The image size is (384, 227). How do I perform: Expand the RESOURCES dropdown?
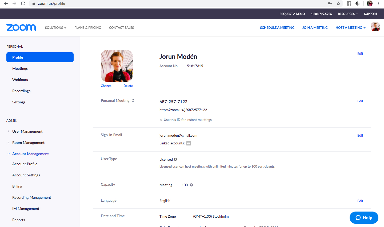(x=348, y=14)
